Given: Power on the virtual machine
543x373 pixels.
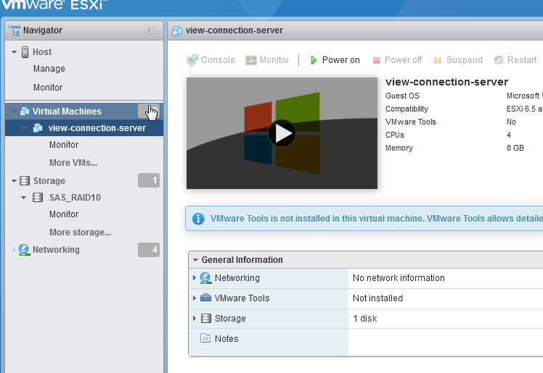Looking at the screenshot, I should (335, 60).
